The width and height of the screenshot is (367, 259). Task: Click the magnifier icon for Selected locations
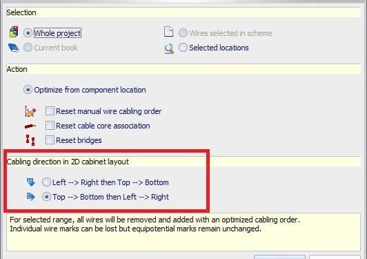(169, 48)
